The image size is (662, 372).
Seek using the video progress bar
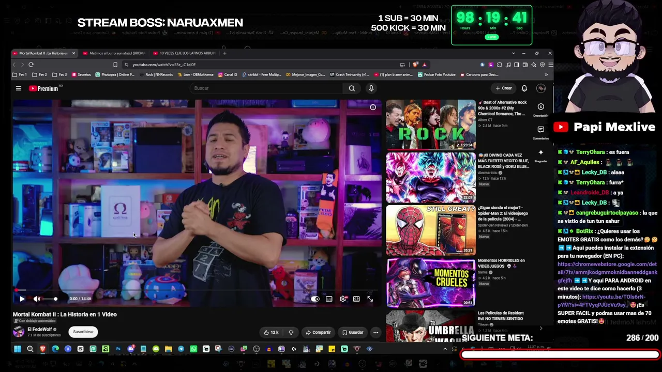click(197, 290)
